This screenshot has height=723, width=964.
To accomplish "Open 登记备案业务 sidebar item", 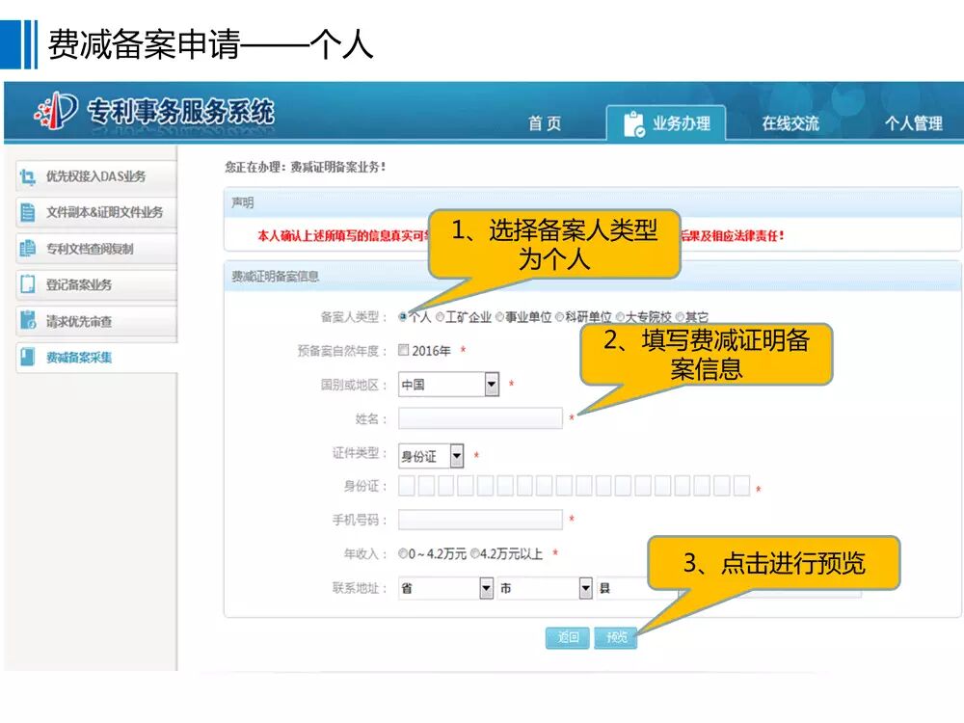I will [96, 284].
